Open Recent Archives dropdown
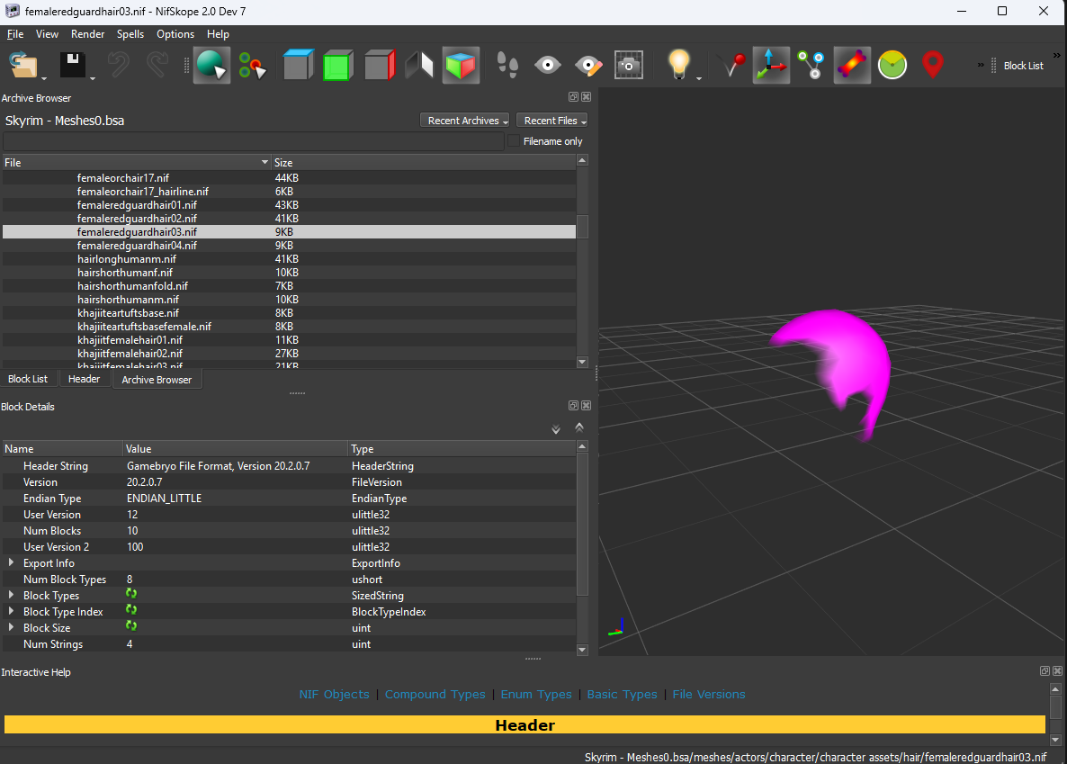1067x764 pixels. click(x=465, y=121)
